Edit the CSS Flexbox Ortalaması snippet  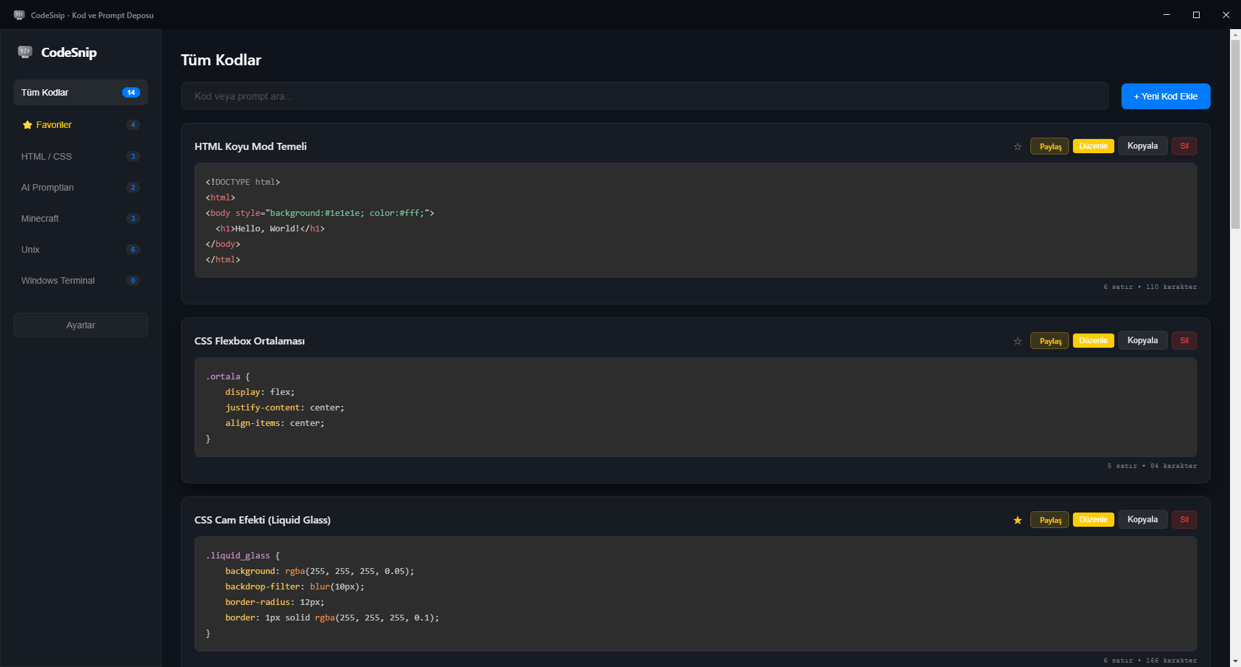click(x=1093, y=341)
